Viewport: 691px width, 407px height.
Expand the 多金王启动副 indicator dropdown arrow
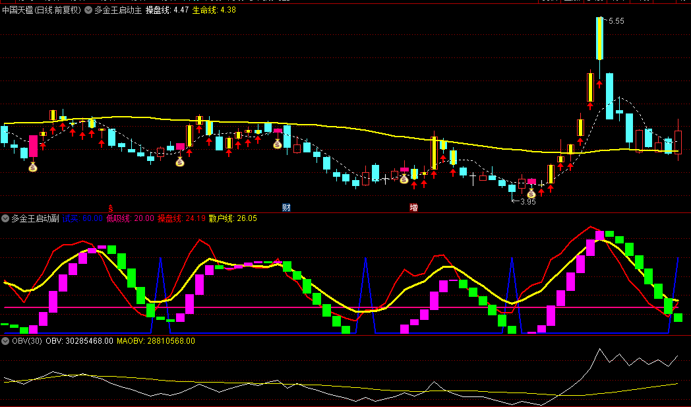pyautogui.click(x=5, y=218)
